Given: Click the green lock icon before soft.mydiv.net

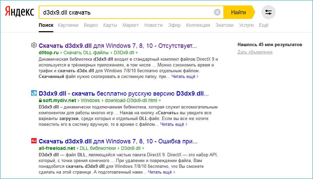Looking at the screenshot, I should [x=40, y=100].
